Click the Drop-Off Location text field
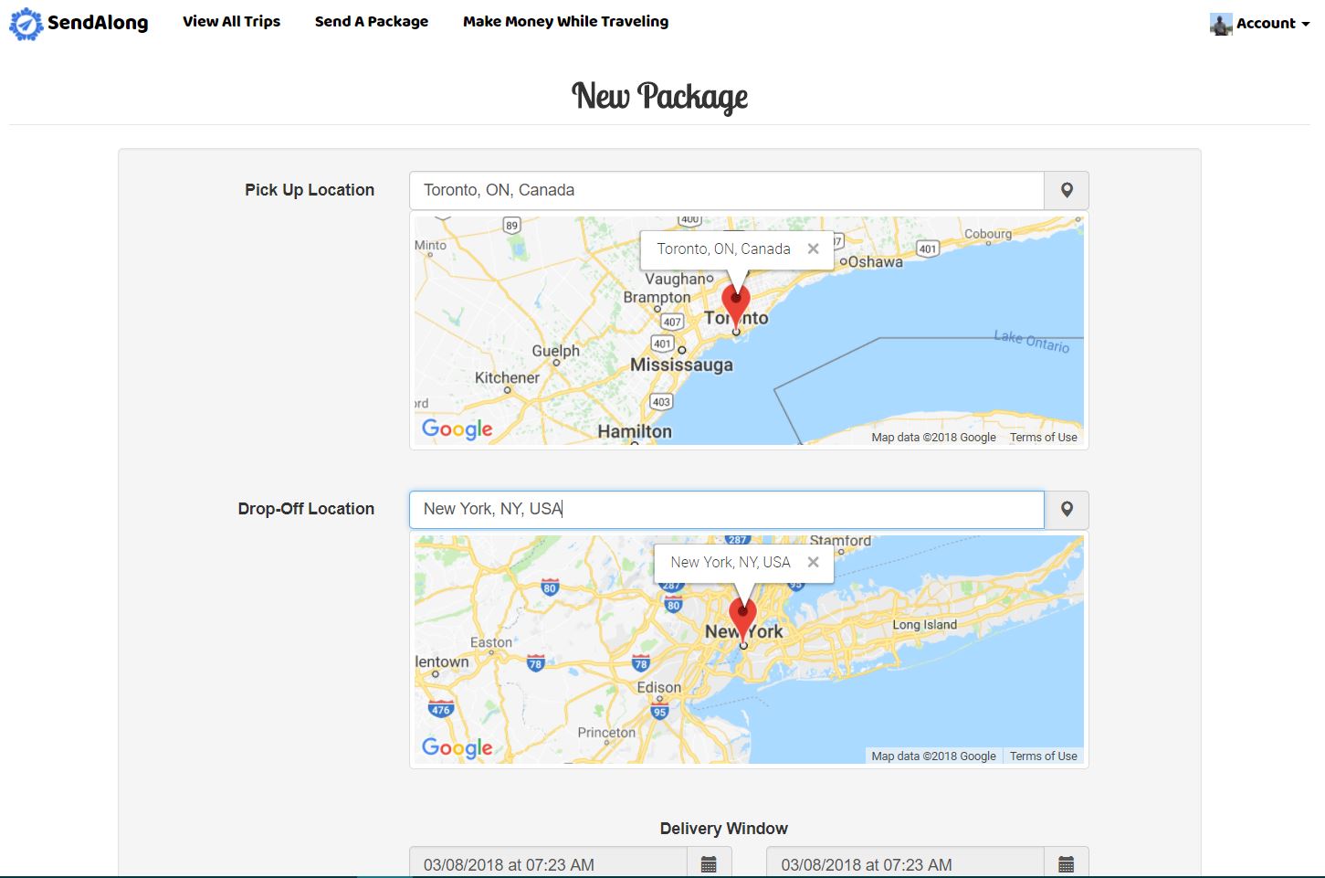Image resolution: width=1325 pixels, height=878 pixels. tap(727, 510)
